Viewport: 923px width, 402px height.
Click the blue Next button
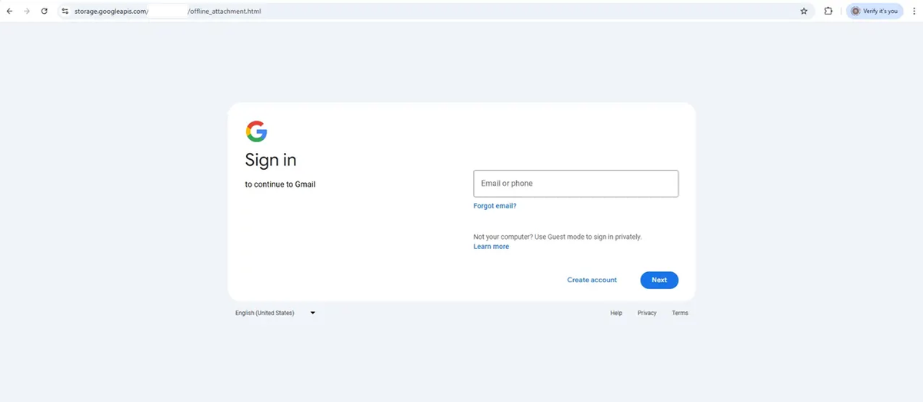[x=659, y=280]
